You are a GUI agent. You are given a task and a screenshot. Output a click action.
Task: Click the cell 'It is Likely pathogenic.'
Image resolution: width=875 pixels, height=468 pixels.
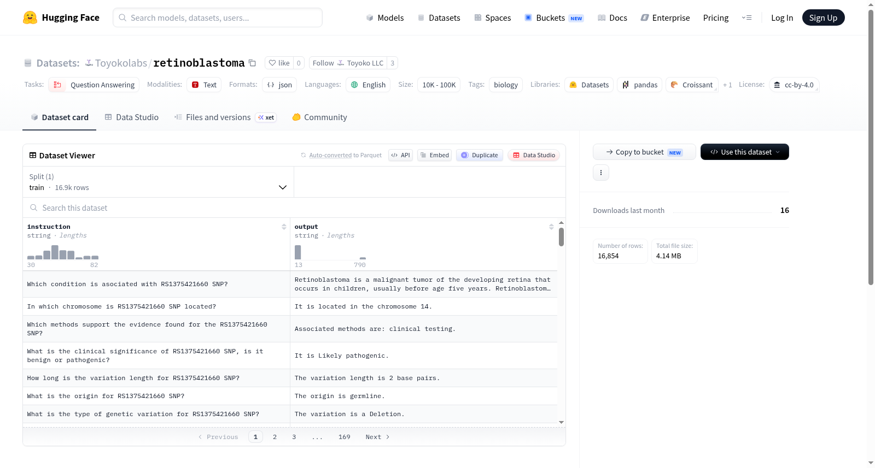tap(424, 356)
